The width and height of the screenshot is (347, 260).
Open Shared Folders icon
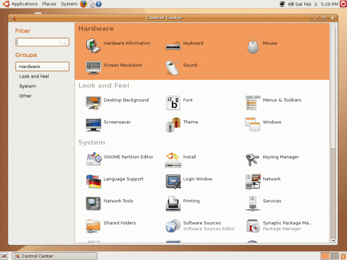(x=93, y=226)
